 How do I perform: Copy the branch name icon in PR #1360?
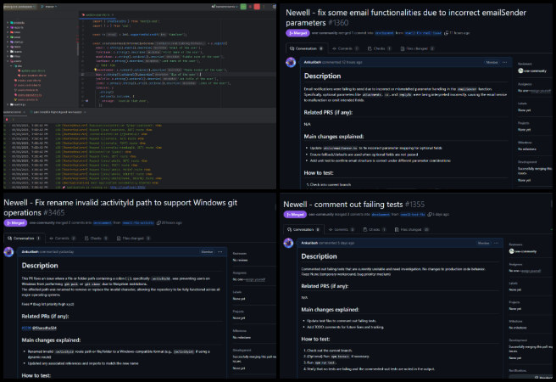(x=446, y=33)
